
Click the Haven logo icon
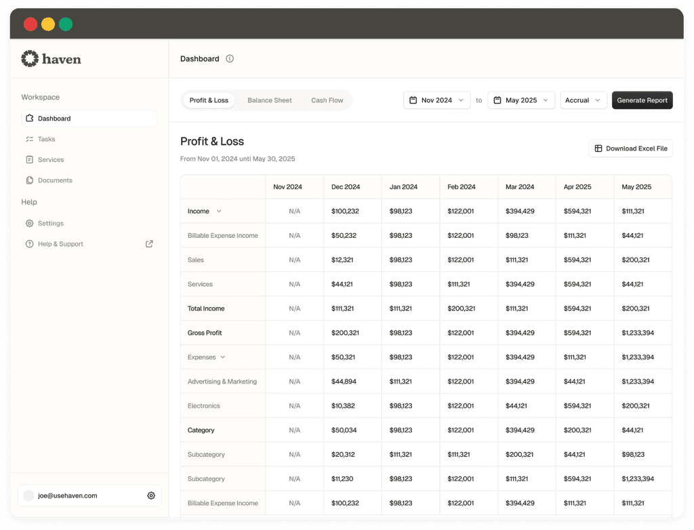click(x=30, y=59)
